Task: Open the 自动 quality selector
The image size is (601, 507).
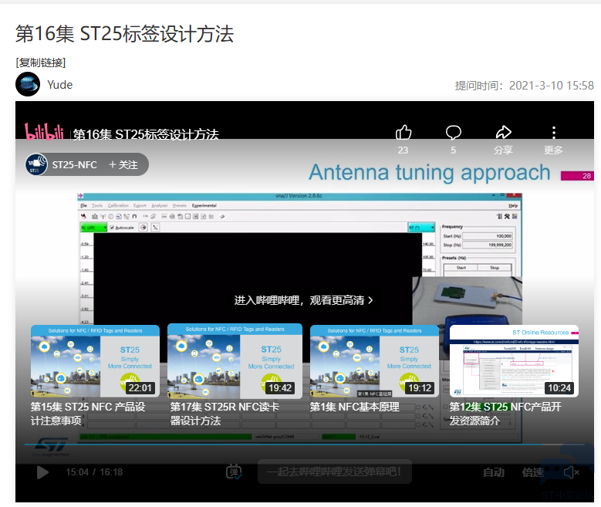Action: 493,472
